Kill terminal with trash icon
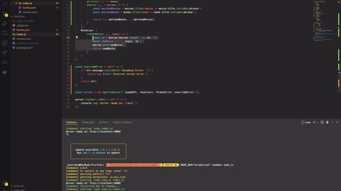 pyautogui.click(x=327, y=123)
